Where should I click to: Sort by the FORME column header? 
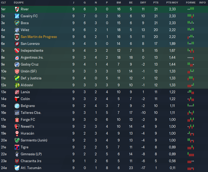tap(190, 2)
